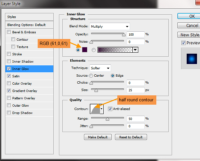Click the Reset to Default button

pyautogui.click(x=131, y=137)
